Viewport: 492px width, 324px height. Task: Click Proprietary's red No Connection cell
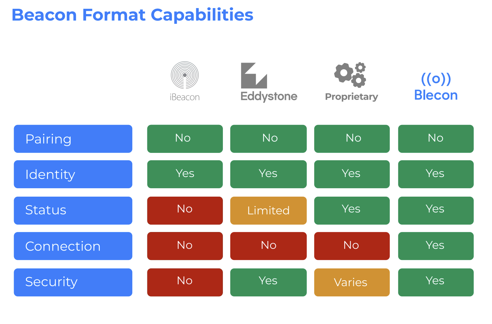[x=352, y=246]
